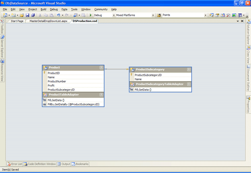Open the New Project dropdown arrow

click(9, 15)
